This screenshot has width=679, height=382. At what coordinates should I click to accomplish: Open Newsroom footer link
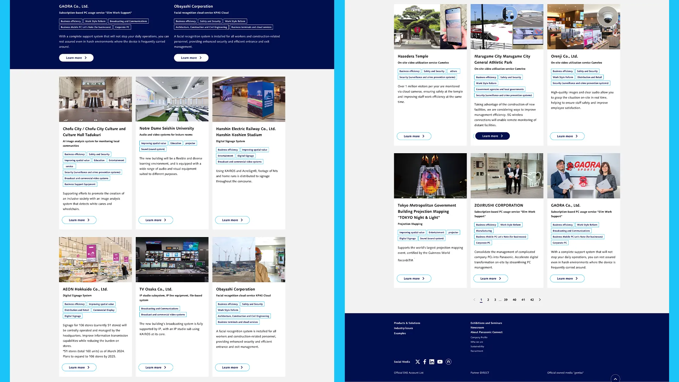tap(477, 328)
